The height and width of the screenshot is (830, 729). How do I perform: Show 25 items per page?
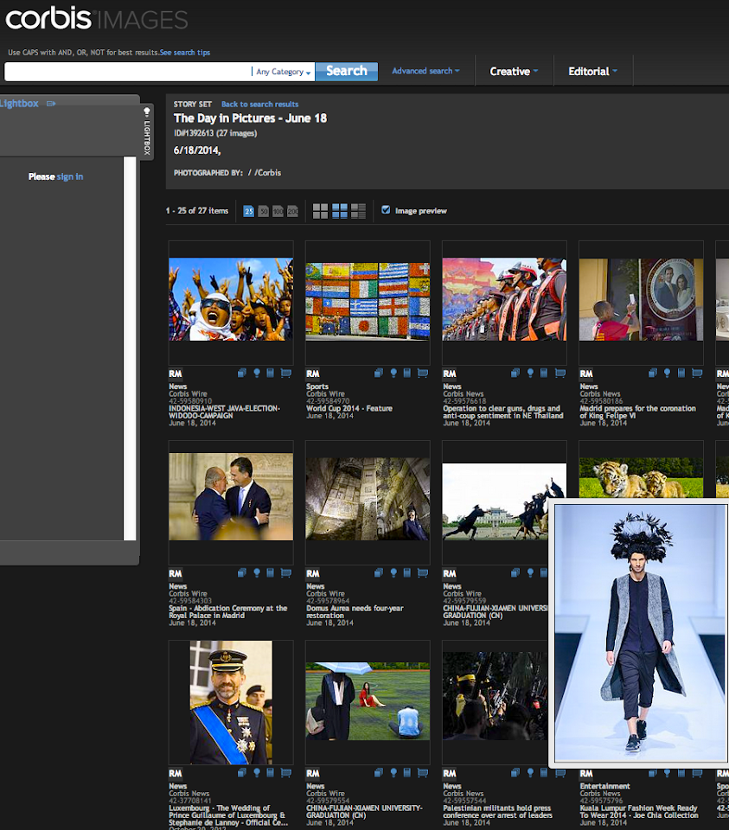[x=249, y=211]
